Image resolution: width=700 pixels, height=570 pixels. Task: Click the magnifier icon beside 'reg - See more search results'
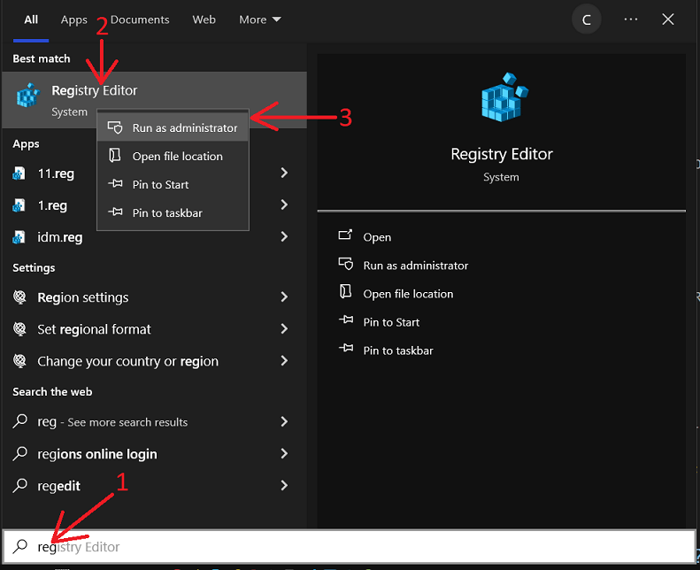pos(20,421)
